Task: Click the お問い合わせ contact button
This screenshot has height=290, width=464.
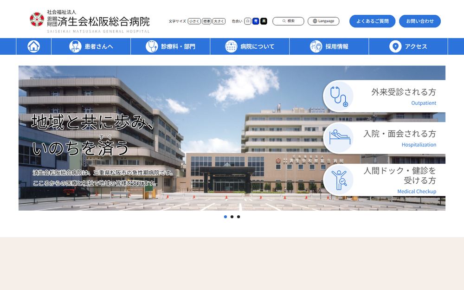Action: 420,21
